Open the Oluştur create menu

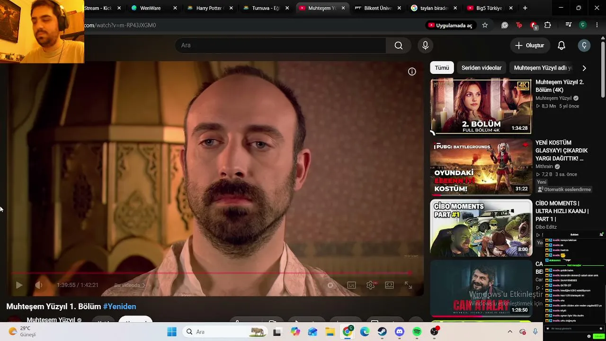[x=530, y=45]
